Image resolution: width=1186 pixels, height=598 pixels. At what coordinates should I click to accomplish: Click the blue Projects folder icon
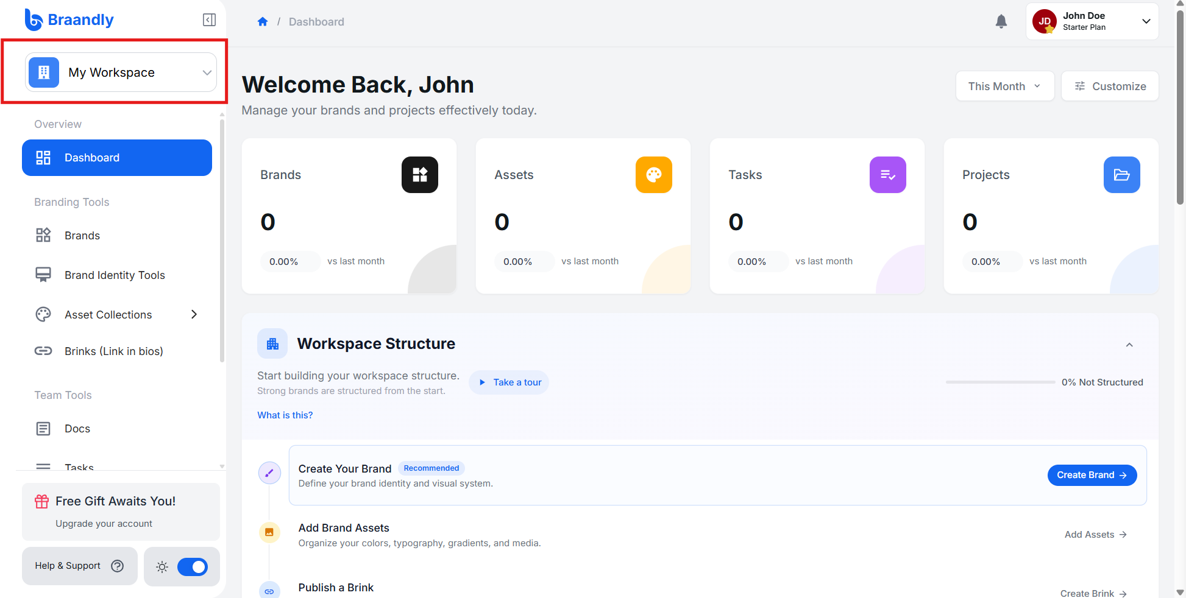[1122, 175]
